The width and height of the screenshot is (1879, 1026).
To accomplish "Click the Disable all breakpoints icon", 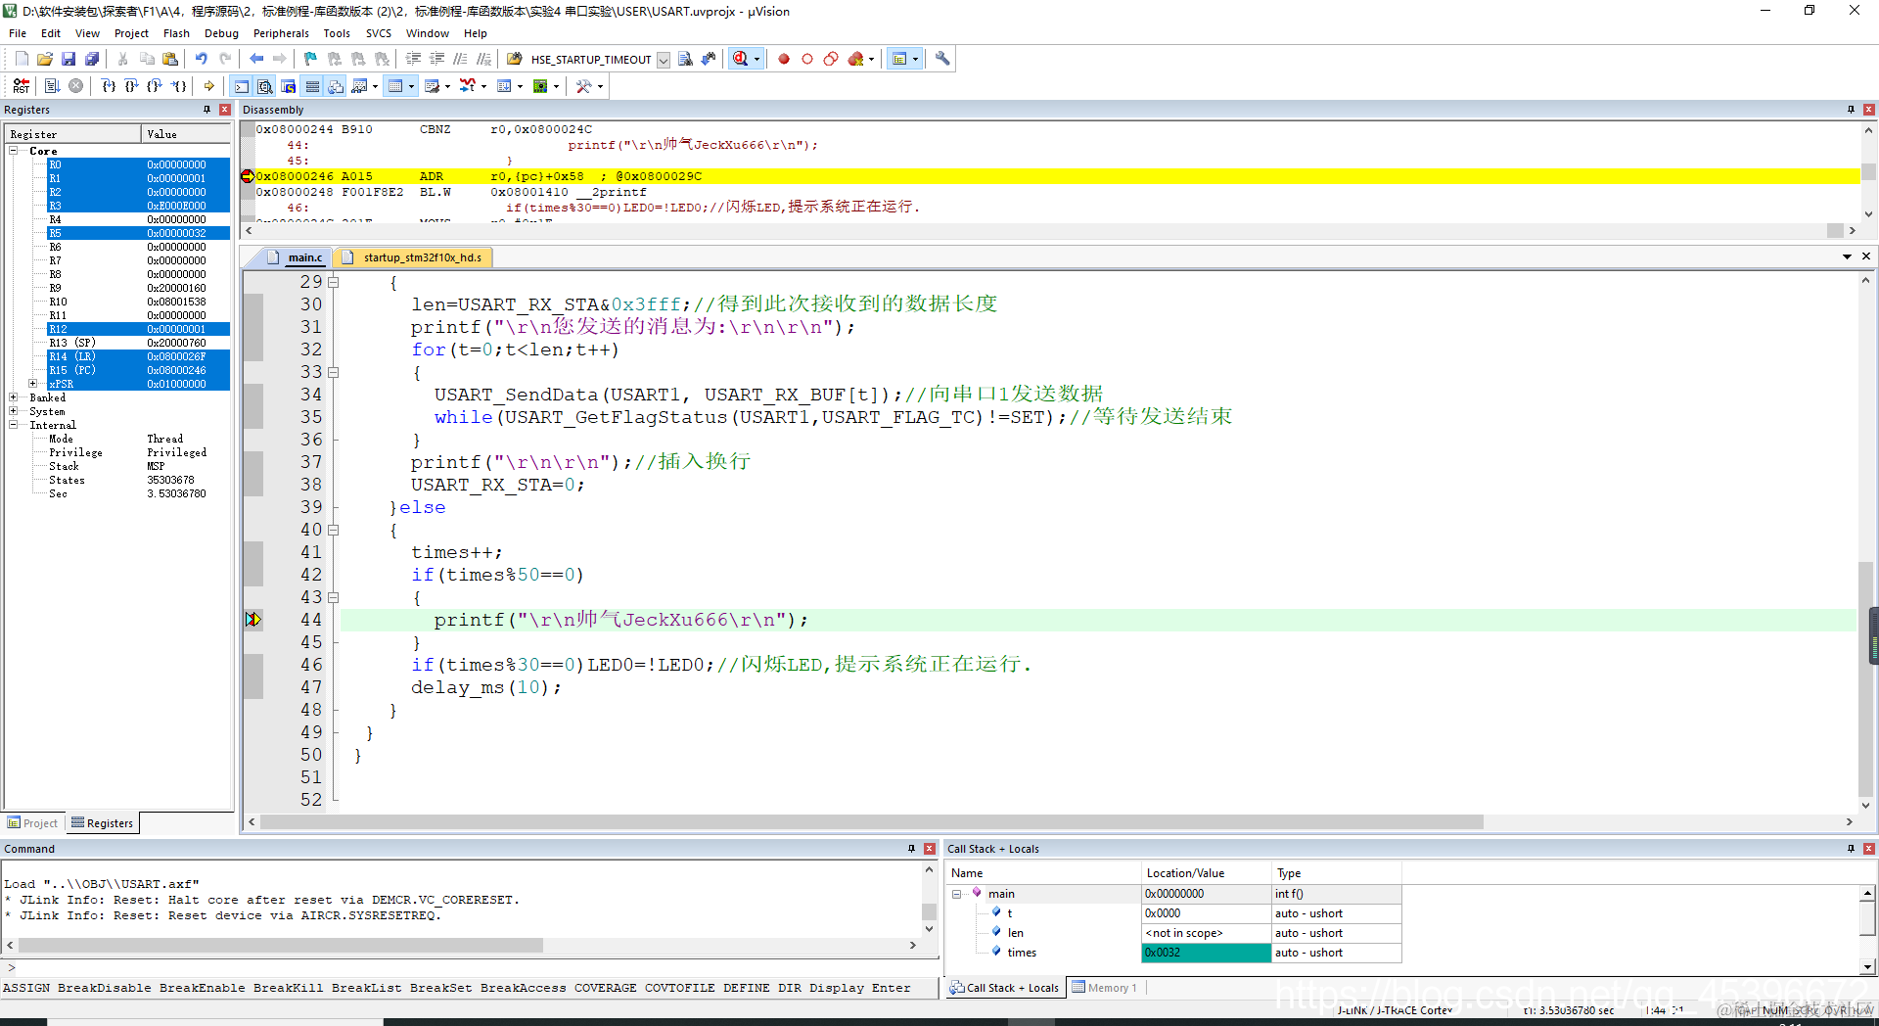I will pyautogui.click(x=831, y=59).
